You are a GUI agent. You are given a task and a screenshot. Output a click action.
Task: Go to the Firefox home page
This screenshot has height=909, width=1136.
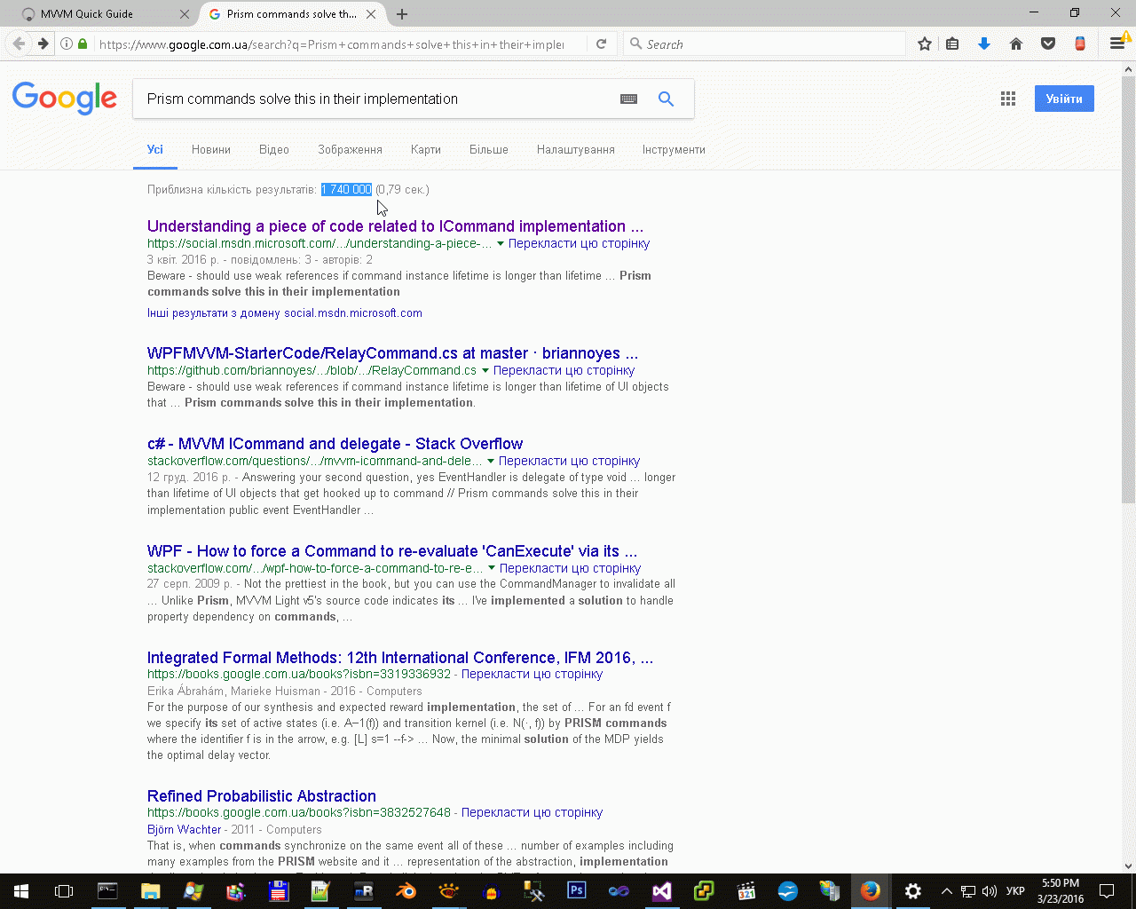tap(1016, 43)
